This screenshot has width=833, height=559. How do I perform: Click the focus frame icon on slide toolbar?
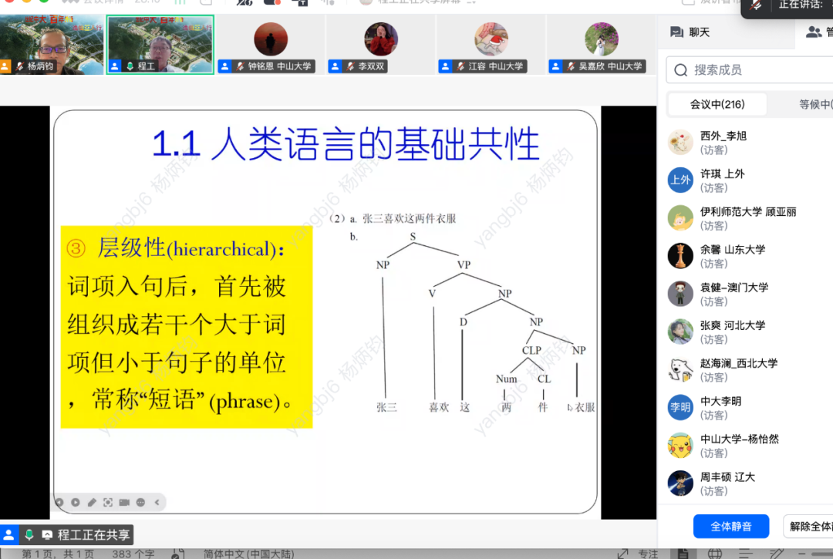click(x=108, y=503)
